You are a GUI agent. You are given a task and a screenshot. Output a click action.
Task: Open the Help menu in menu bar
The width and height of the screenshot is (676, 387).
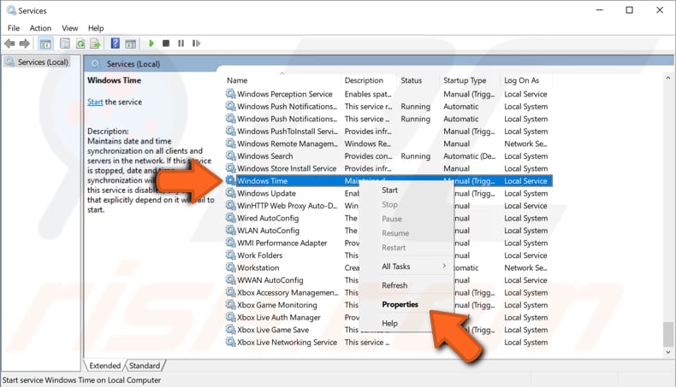coord(96,28)
